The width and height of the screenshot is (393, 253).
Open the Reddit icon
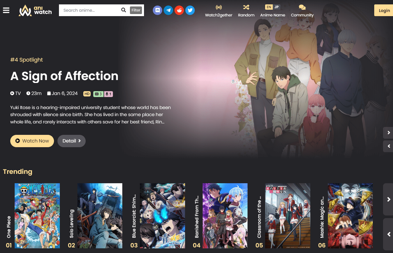pos(179,10)
